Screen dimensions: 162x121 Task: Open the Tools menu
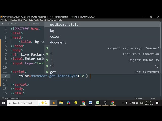point(36,20)
